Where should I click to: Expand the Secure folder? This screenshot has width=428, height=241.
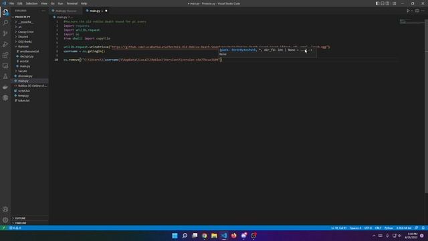[x=29, y=71]
